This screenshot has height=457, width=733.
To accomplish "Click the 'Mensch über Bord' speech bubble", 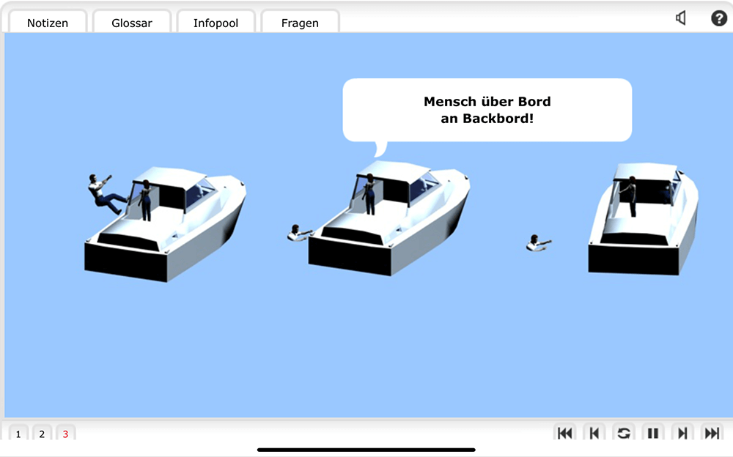I will tap(487, 110).
